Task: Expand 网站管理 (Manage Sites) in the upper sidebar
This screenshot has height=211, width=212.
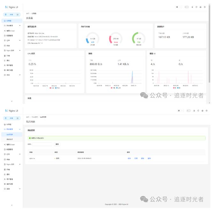Action: (12, 26)
